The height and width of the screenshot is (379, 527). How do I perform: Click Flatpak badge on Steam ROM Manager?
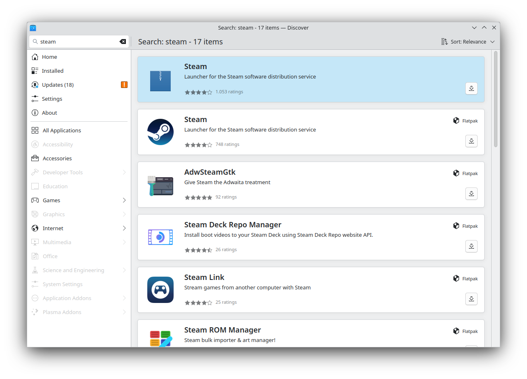[x=465, y=331]
